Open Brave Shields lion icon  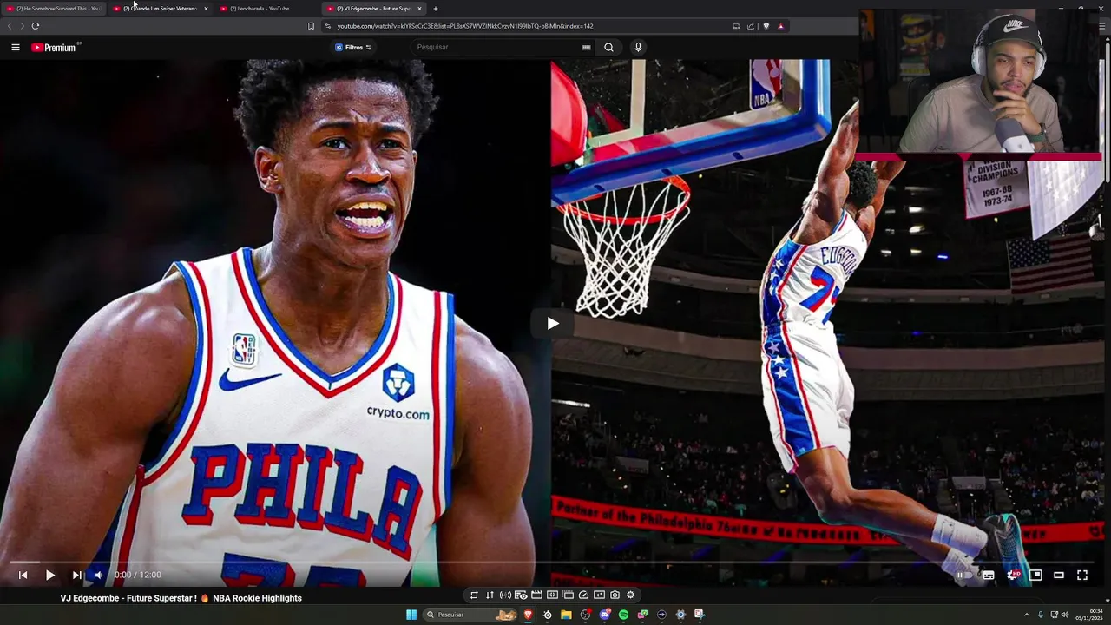tap(766, 26)
